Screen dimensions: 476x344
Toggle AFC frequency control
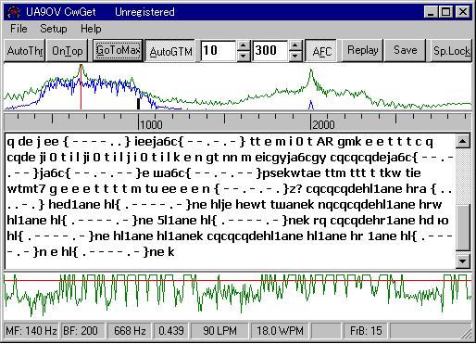pos(321,51)
